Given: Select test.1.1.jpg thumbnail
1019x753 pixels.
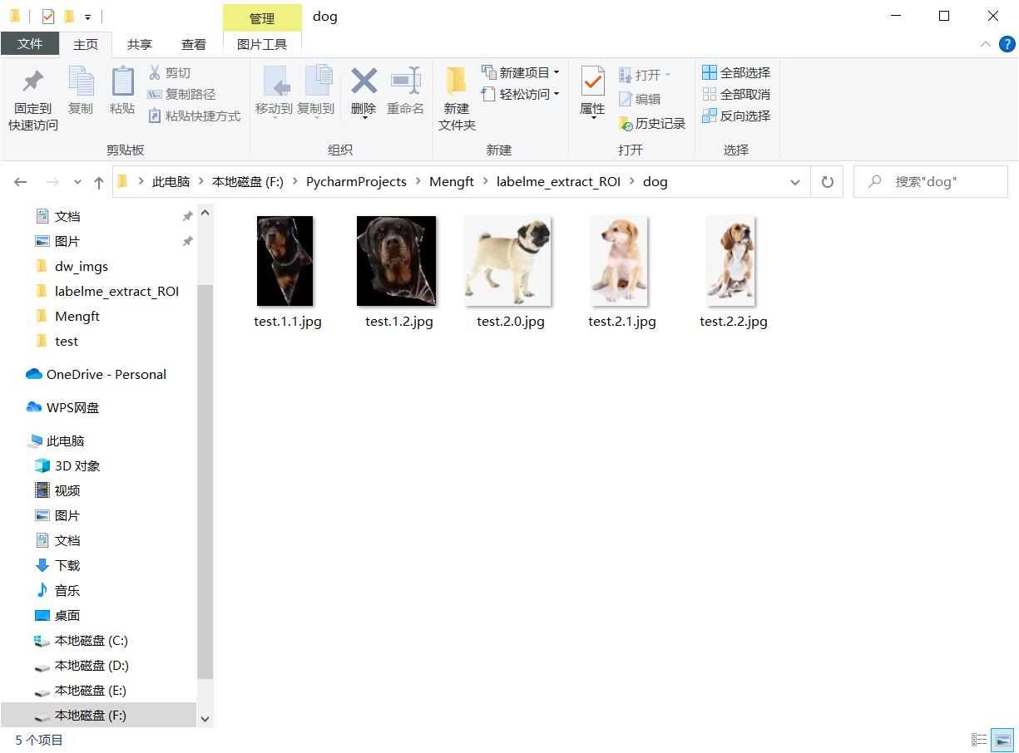Looking at the screenshot, I should (285, 261).
